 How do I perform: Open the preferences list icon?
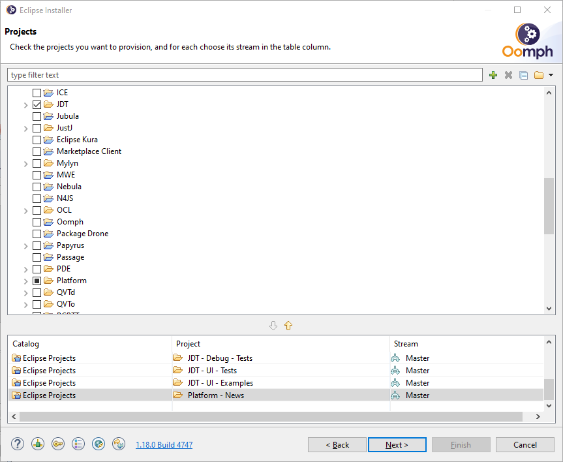(78, 444)
